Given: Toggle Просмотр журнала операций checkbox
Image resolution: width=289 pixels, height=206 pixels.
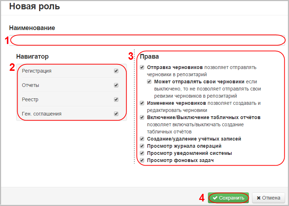Looking at the screenshot, I should [142, 146].
